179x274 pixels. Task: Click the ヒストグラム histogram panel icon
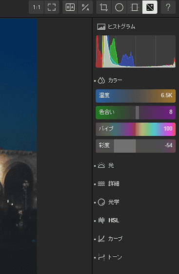point(101,27)
